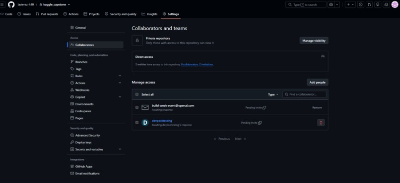Focus the Find a collaborator search field

[x=304, y=94]
